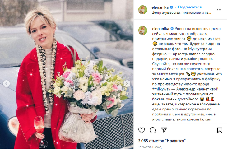Save post with bookmark icon
227x149 pixels.
pos(220,130)
